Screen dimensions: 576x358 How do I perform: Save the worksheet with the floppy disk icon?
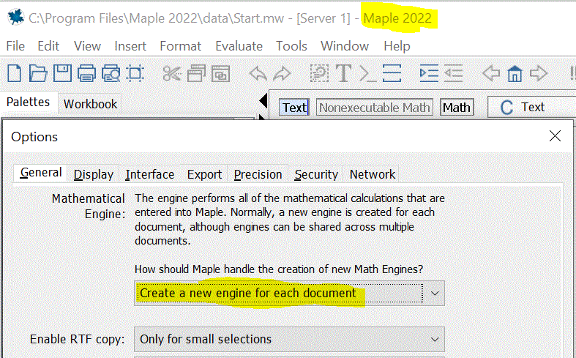click(62, 73)
